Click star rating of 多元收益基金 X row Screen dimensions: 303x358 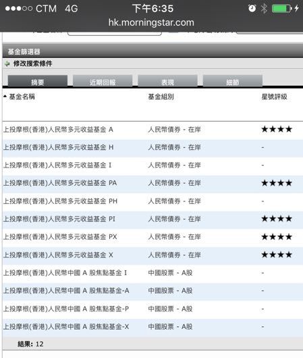[277, 255]
